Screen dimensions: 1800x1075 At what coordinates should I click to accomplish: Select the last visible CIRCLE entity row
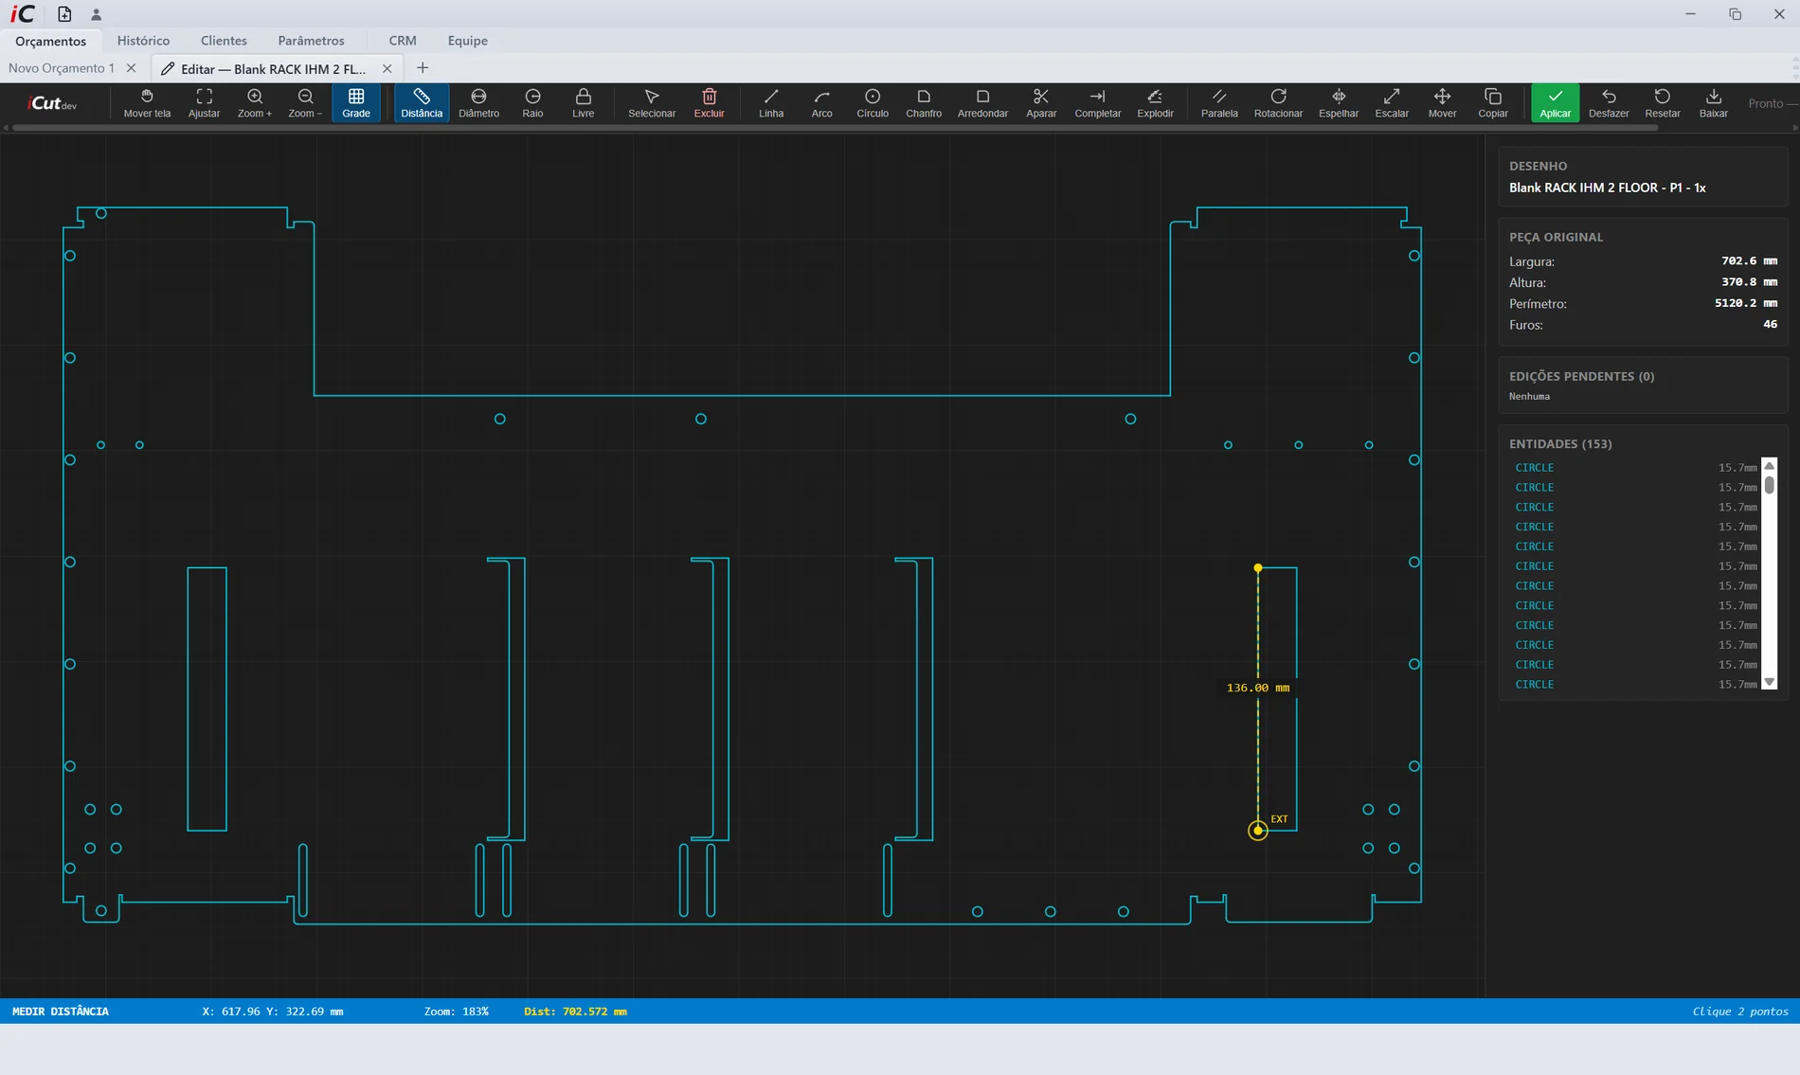tap(1635, 685)
